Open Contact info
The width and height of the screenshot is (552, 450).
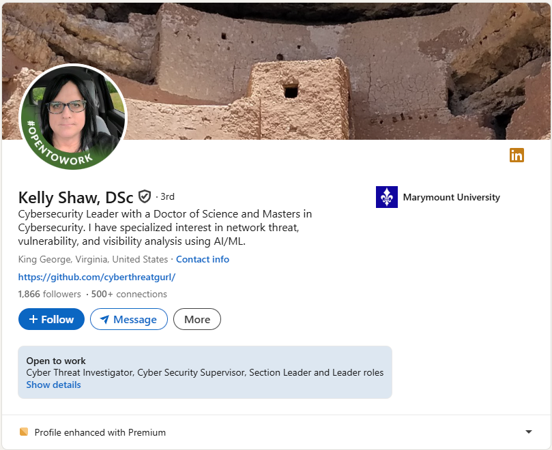click(203, 259)
